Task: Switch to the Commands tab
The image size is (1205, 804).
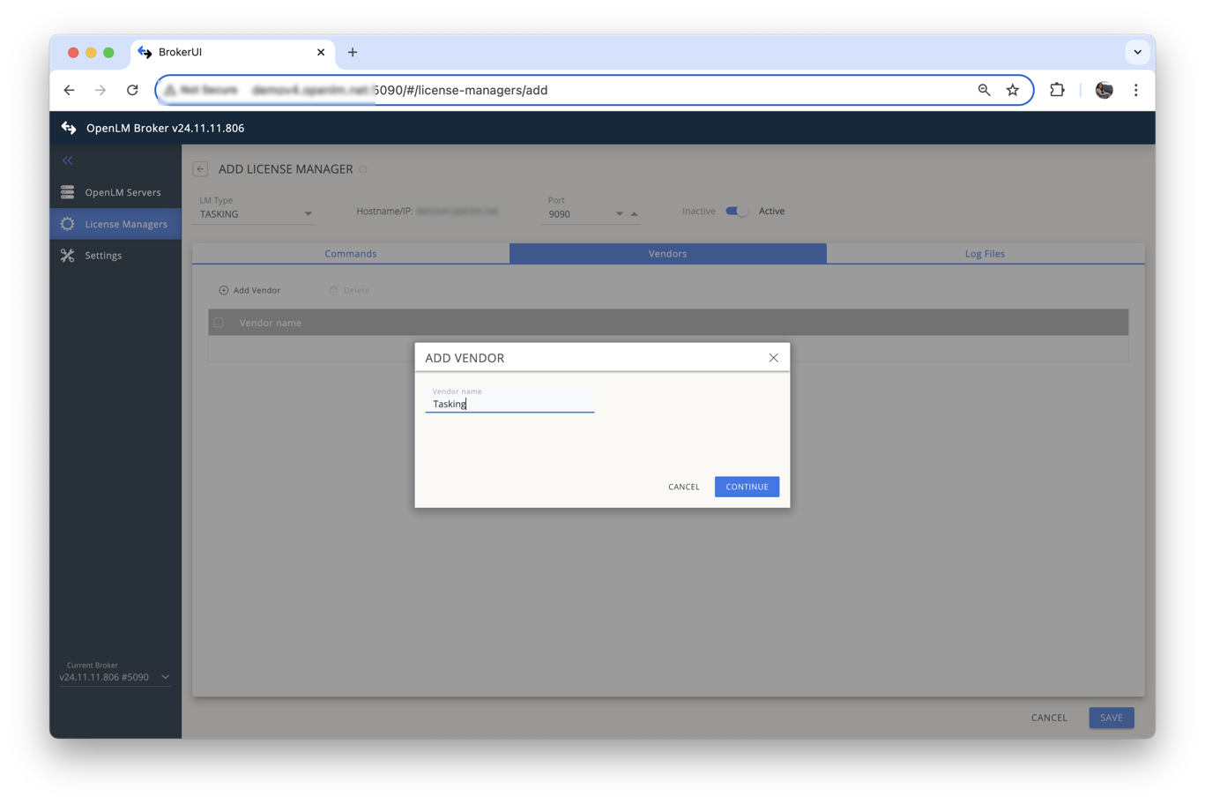Action: point(350,253)
